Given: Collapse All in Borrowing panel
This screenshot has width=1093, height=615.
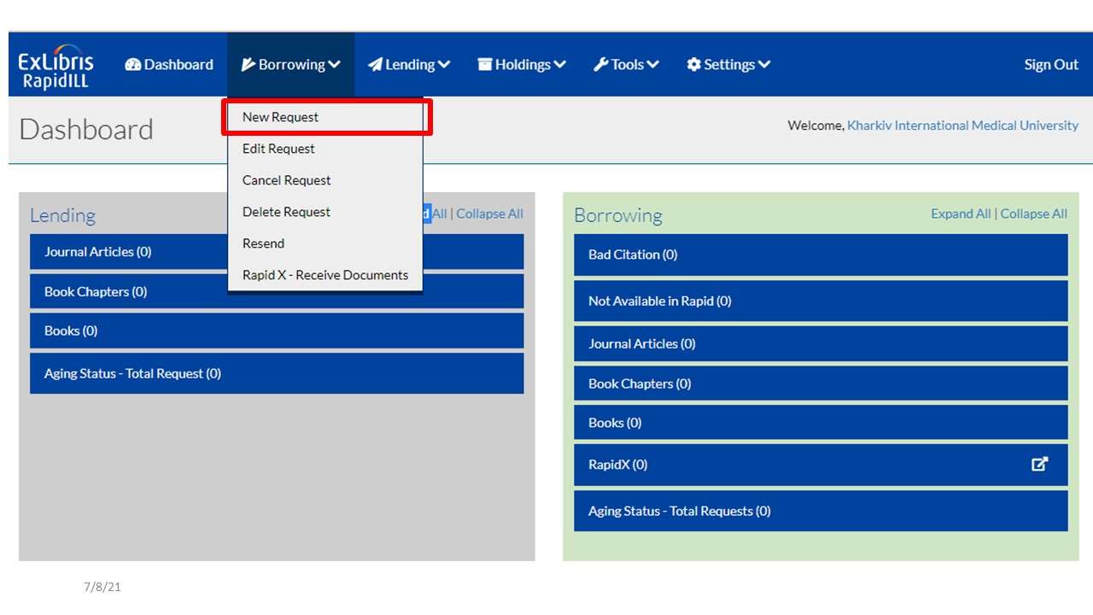Looking at the screenshot, I should pos(1033,214).
